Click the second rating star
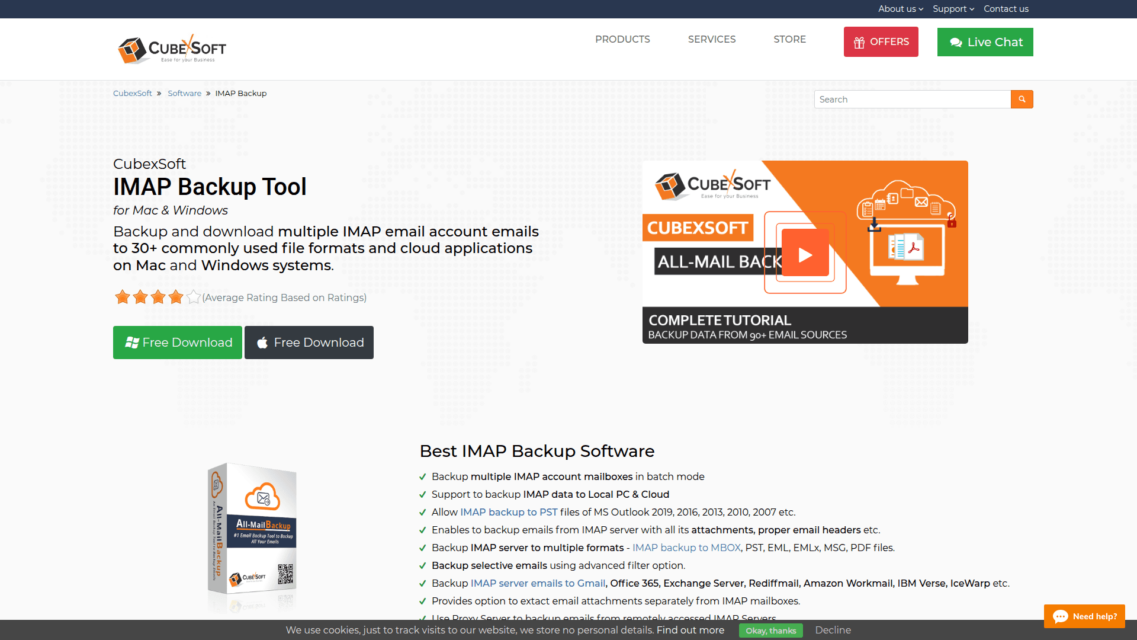Screen dimensions: 1137x640 click(140, 297)
